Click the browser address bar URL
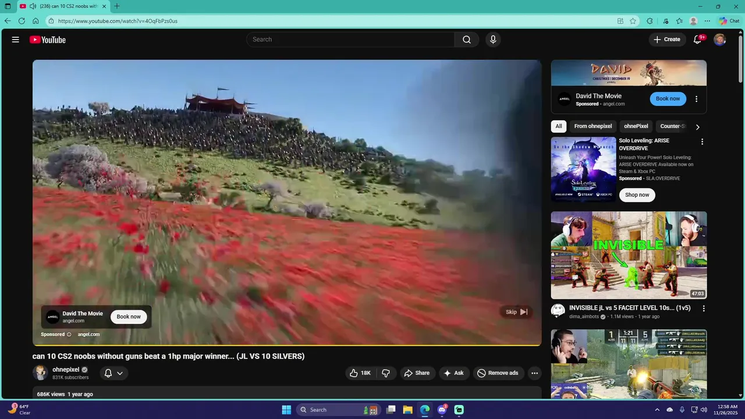745x419 pixels. (118, 21)
